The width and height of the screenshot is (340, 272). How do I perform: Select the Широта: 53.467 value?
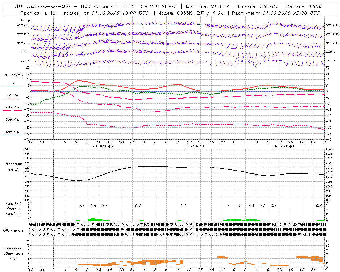point(257,6)
